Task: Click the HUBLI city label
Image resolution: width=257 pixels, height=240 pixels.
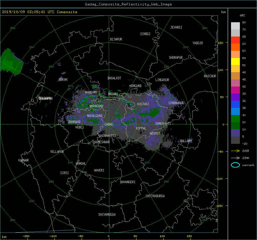Action: [79, 127]
